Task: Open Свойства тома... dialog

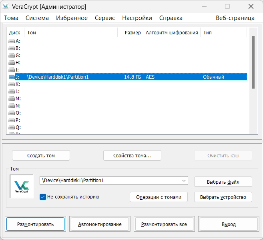Action: pos(132,155)
